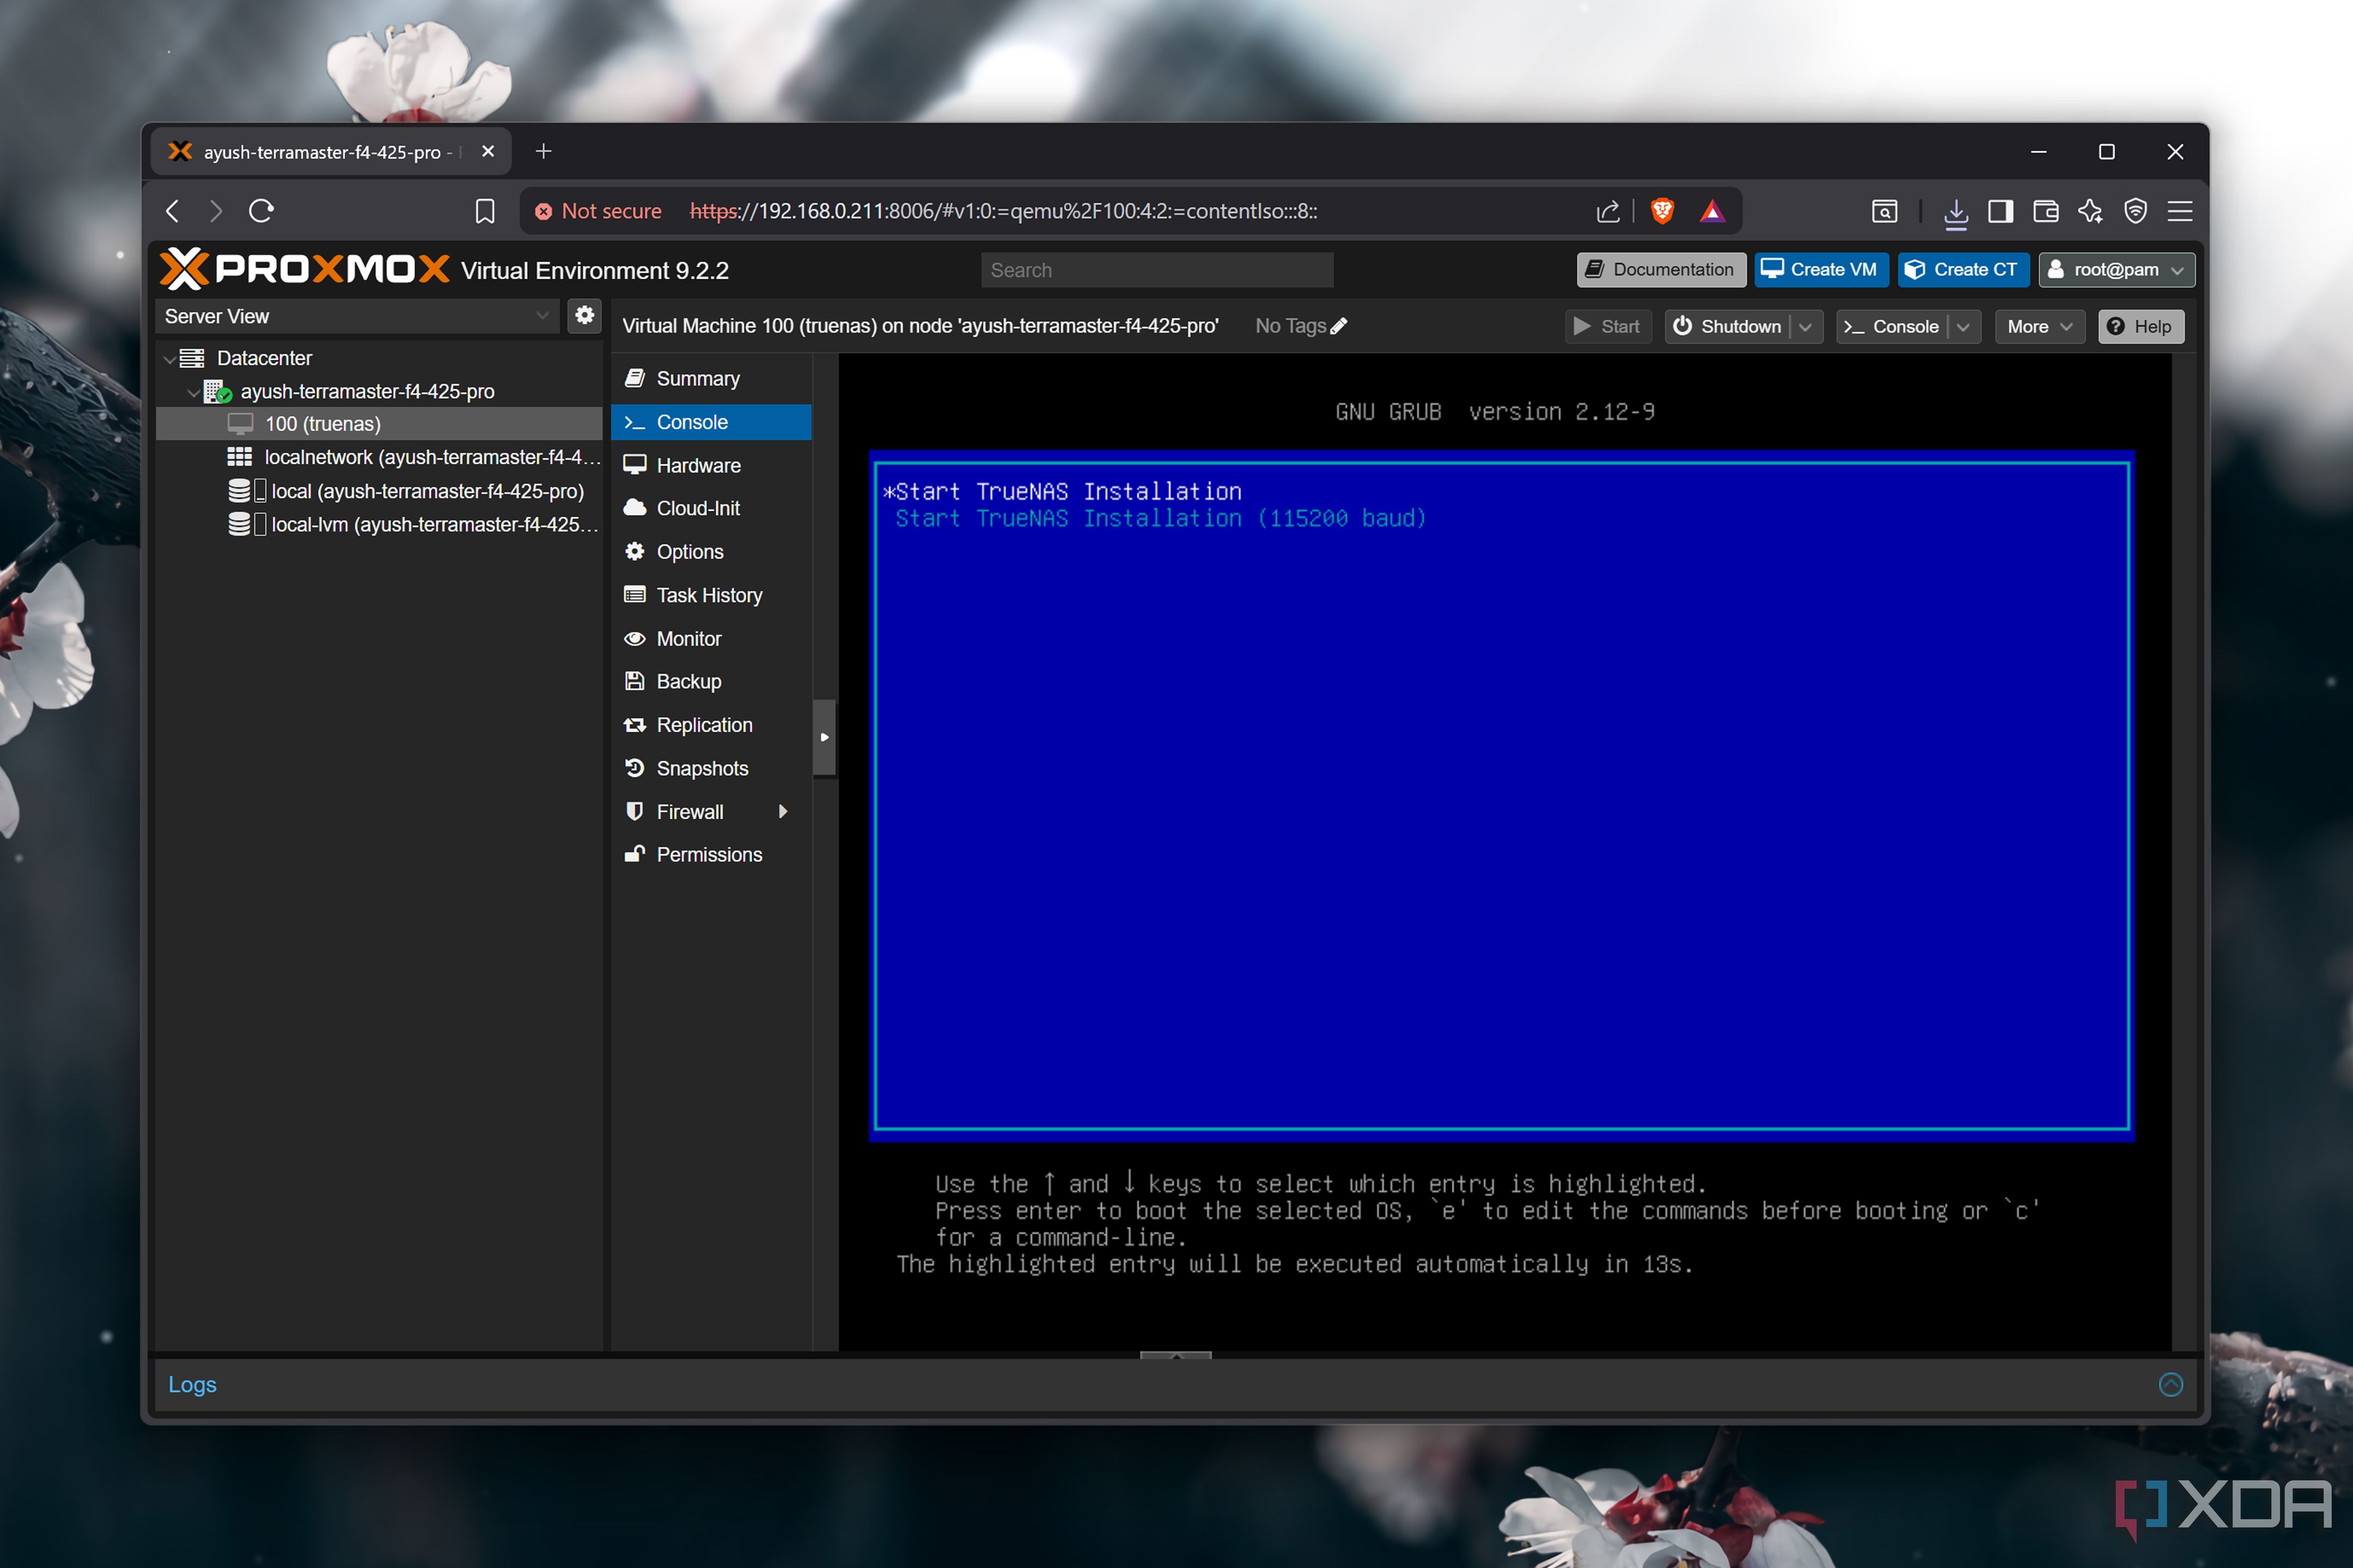Collapse the ayush-terramaster-f4-425-pro node
Screen dimensions: 2353x1568
click(193, 392)
